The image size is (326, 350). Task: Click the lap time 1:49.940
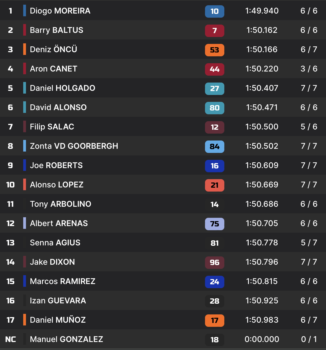(x=262, y=11)
